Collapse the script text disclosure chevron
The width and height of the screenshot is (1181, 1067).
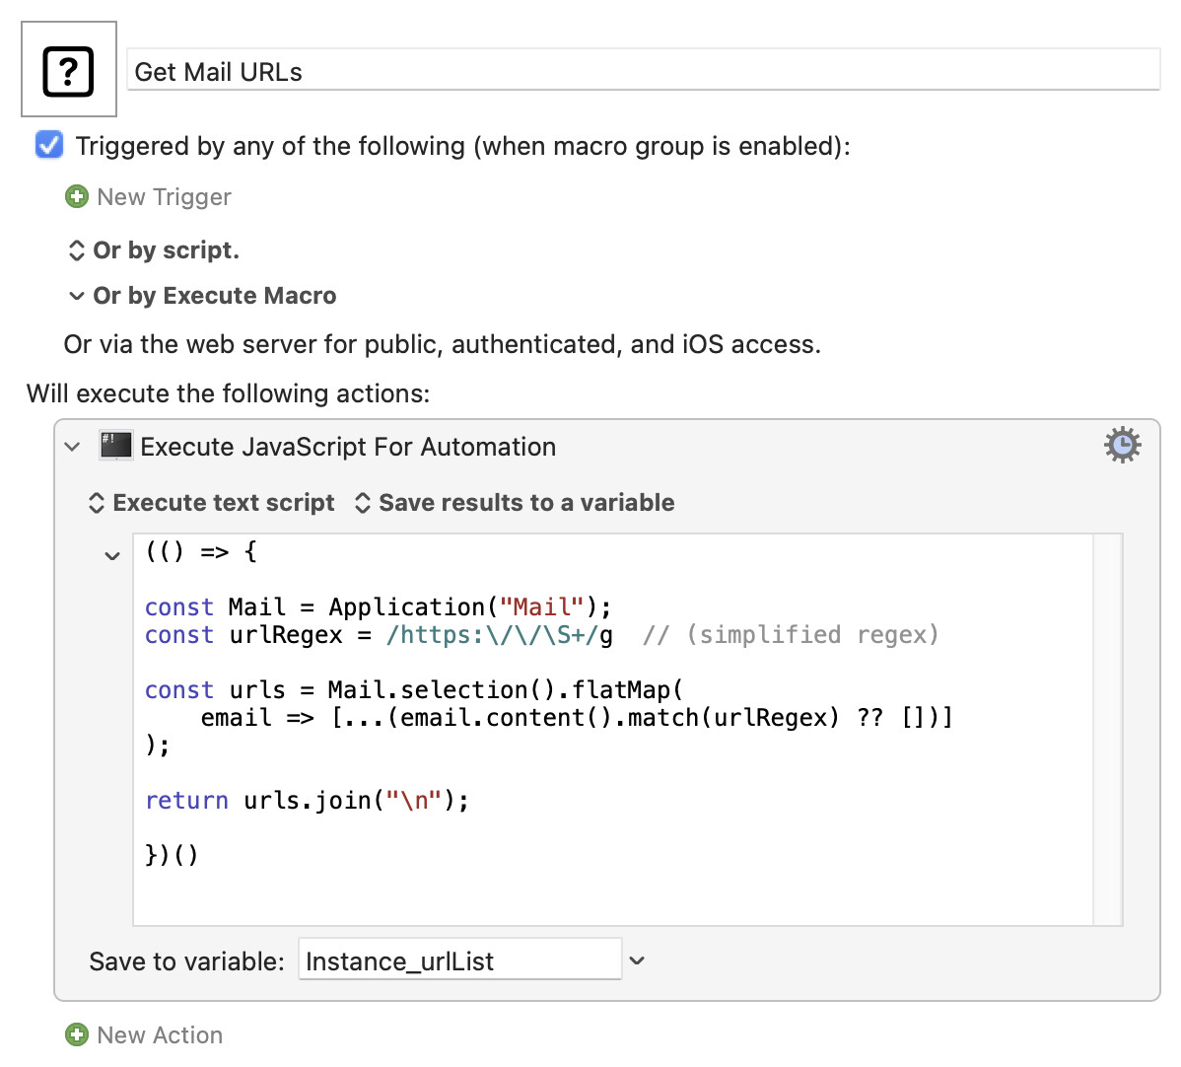[x=112, y=557]
